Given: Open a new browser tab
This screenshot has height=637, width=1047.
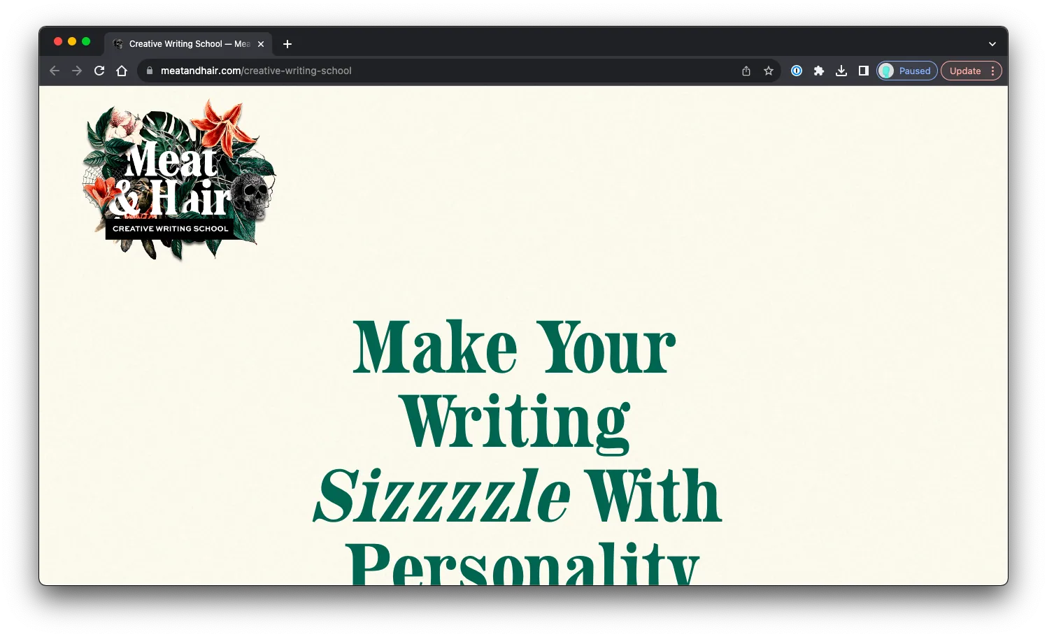Looking at the screenshot, I should (287, 44).
